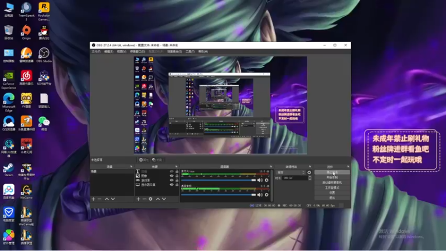Screen dimensions: 446x251
Task: Open the 编辑(E) menu
Action: point(109,51)
